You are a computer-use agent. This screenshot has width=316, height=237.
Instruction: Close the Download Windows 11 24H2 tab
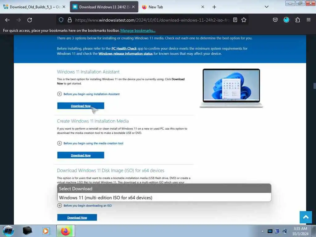tap(133, 7)
